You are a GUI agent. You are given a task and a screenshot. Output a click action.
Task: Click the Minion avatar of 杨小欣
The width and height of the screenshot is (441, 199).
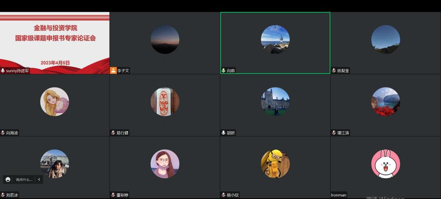tap(275, 164)
